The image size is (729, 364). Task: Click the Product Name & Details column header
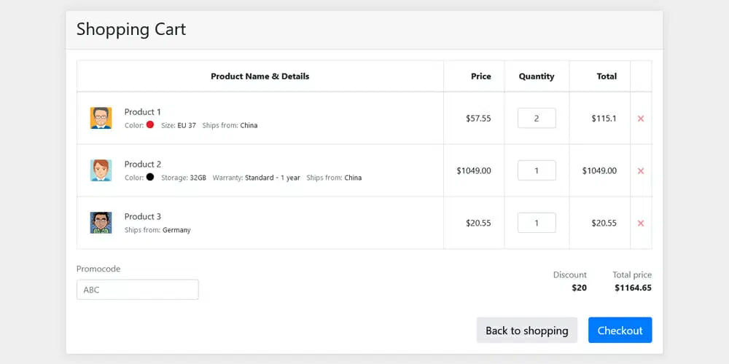click(x=260, y=76)
